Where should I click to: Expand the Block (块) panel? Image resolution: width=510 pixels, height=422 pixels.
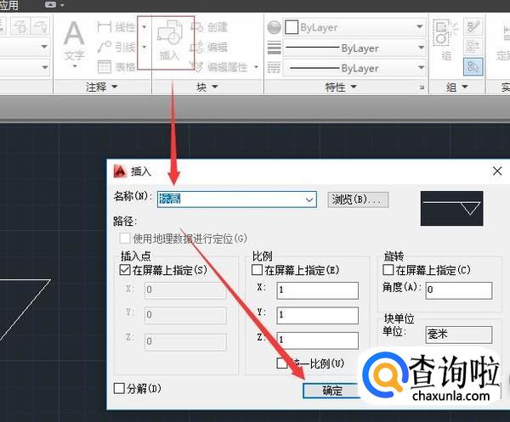pyautogui.click(x=207, y=87)
